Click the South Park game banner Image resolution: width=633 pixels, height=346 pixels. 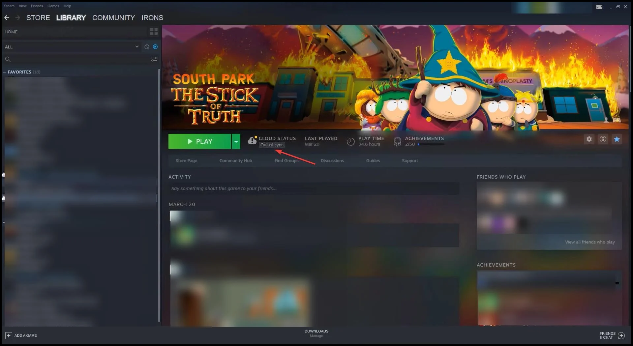point(395,78)
